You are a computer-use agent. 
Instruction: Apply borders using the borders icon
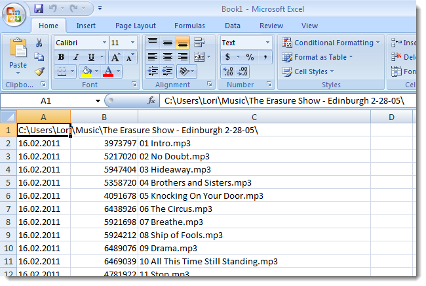click(62, 71)
